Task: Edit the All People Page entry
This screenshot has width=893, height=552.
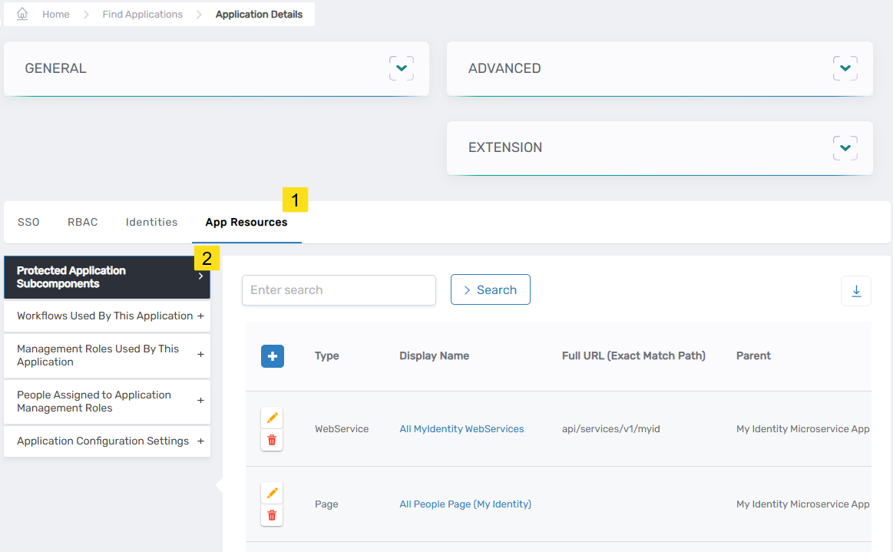Action: click(272, 492)
